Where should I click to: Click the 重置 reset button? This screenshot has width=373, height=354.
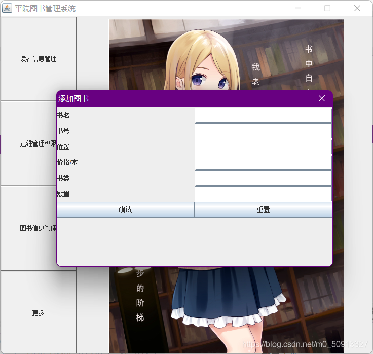[264, 210]
